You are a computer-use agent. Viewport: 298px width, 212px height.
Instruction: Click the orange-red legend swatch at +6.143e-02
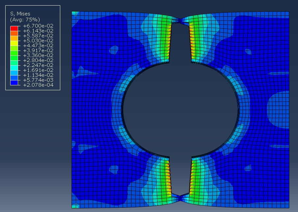(14, 33)
